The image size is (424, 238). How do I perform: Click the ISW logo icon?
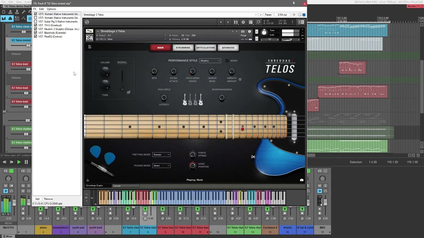[x=89, y=38]
